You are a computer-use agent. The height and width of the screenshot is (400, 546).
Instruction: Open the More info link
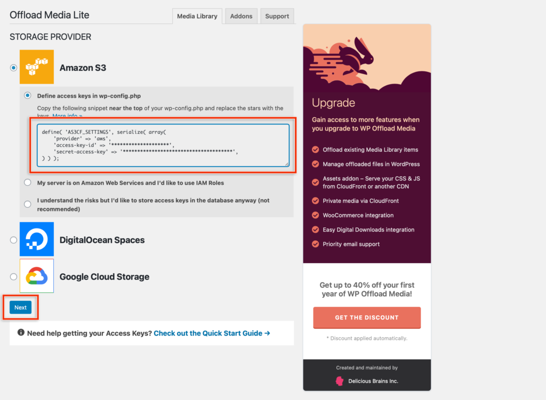[x=67, y=115]
